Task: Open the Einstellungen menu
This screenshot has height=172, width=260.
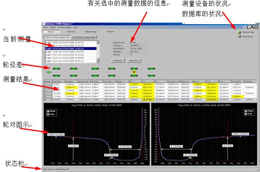Action: (x=65, y=27)
